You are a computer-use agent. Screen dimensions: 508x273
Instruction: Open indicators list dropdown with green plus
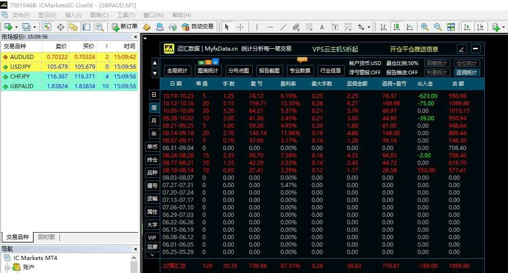(x=498, y=27)
